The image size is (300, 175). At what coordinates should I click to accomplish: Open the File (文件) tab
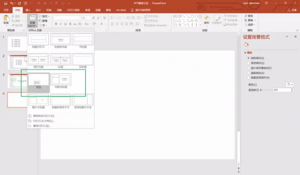(x=6, y=10)
